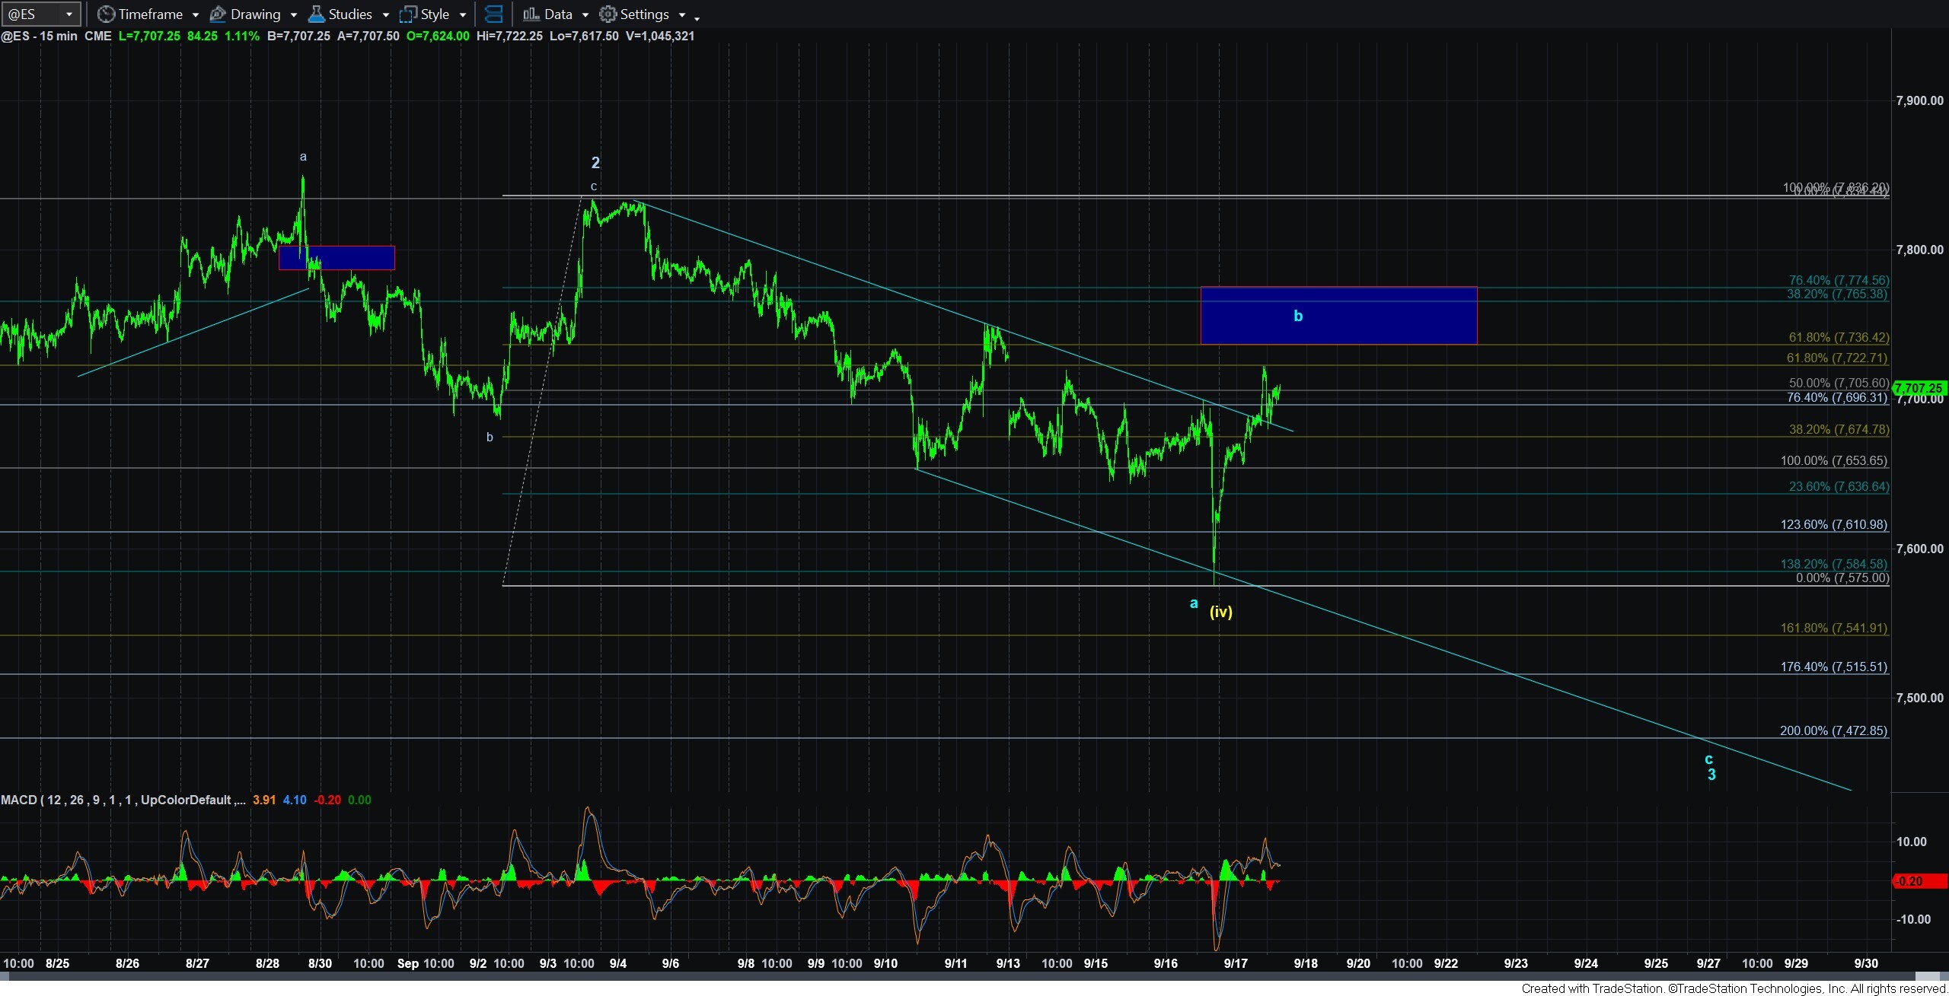Click the Drawing pencil icon

coord(218,14)
